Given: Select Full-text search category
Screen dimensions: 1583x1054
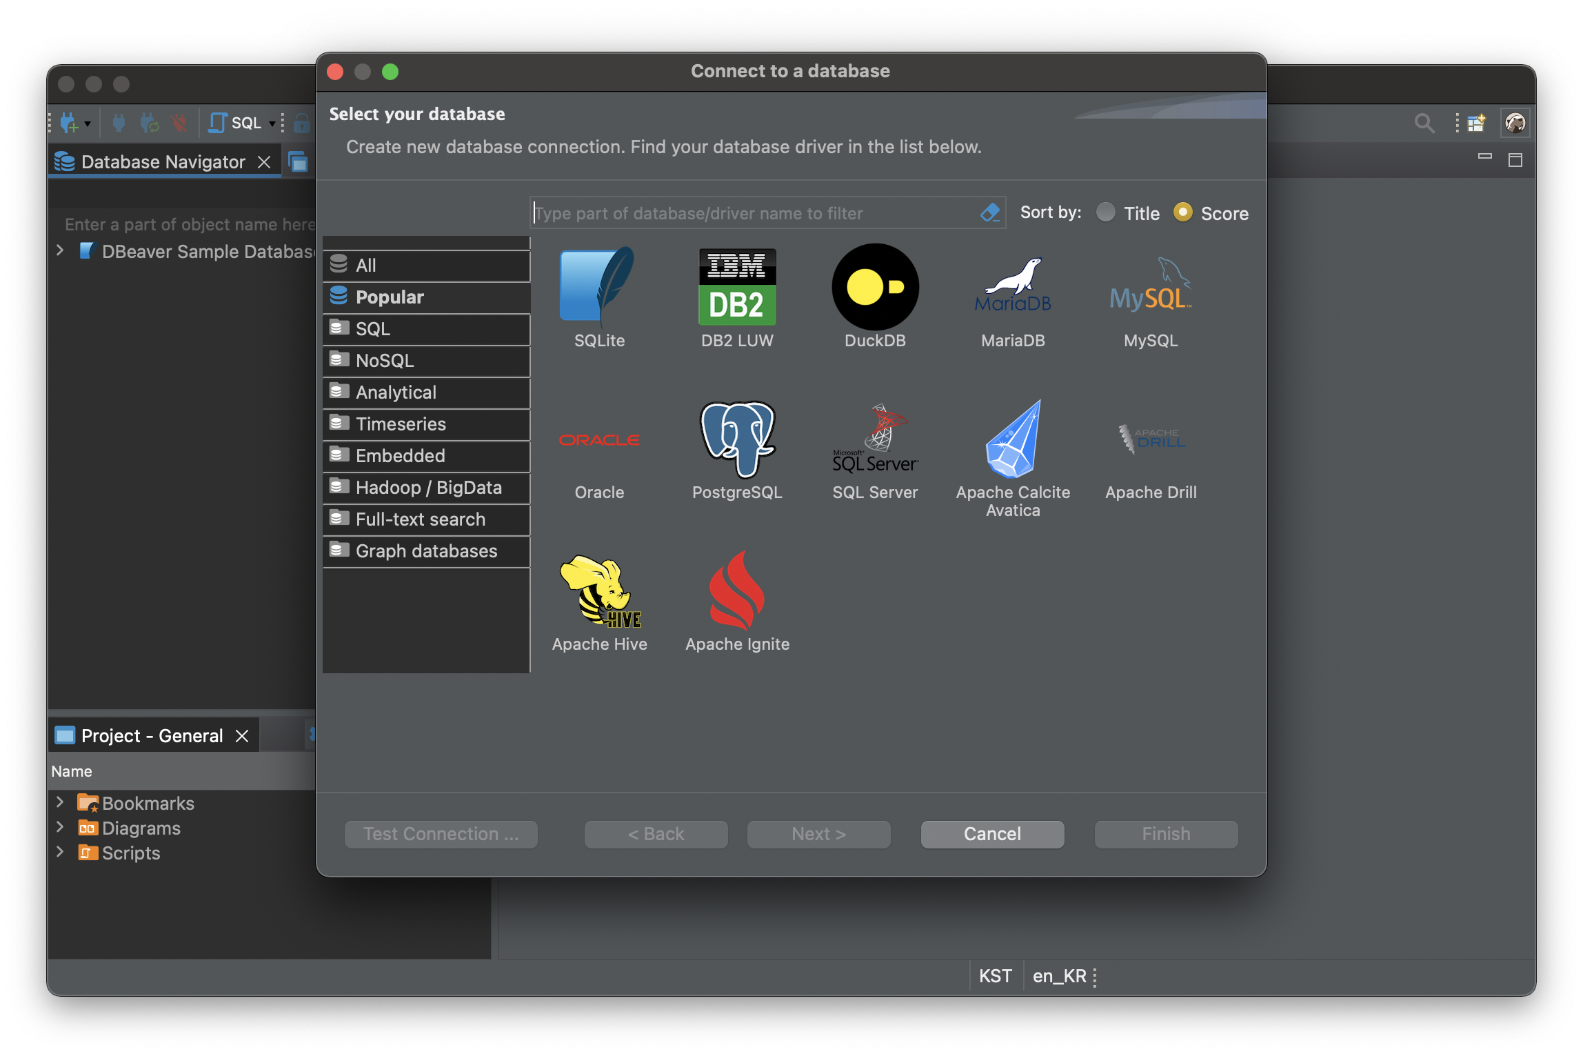Looking at the screenshot, I should point(426,519).
